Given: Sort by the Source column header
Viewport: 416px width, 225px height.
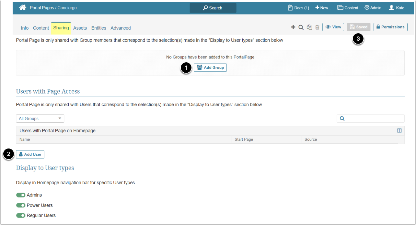Looking at the screenshot, I should coord(311,139).
